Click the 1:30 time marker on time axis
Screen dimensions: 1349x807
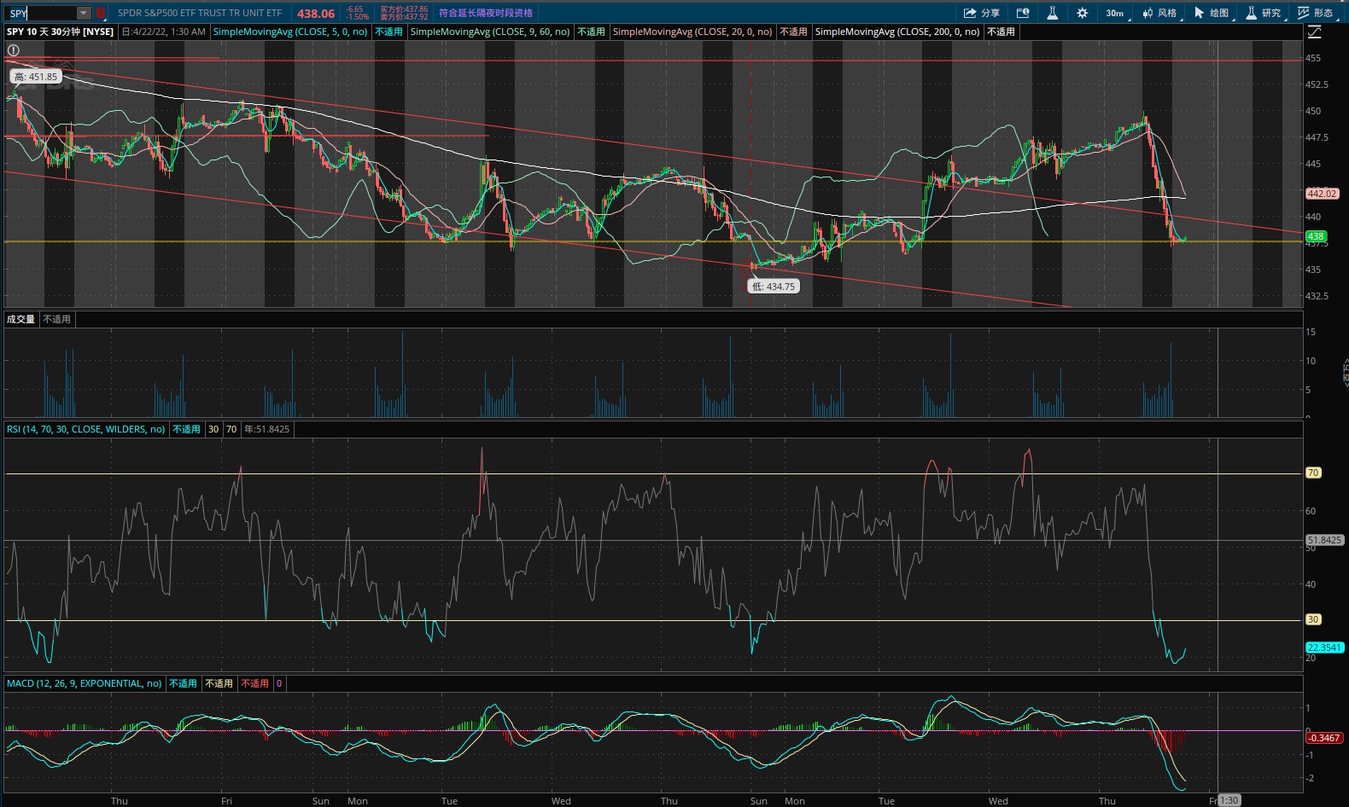tap(1229, 800)
